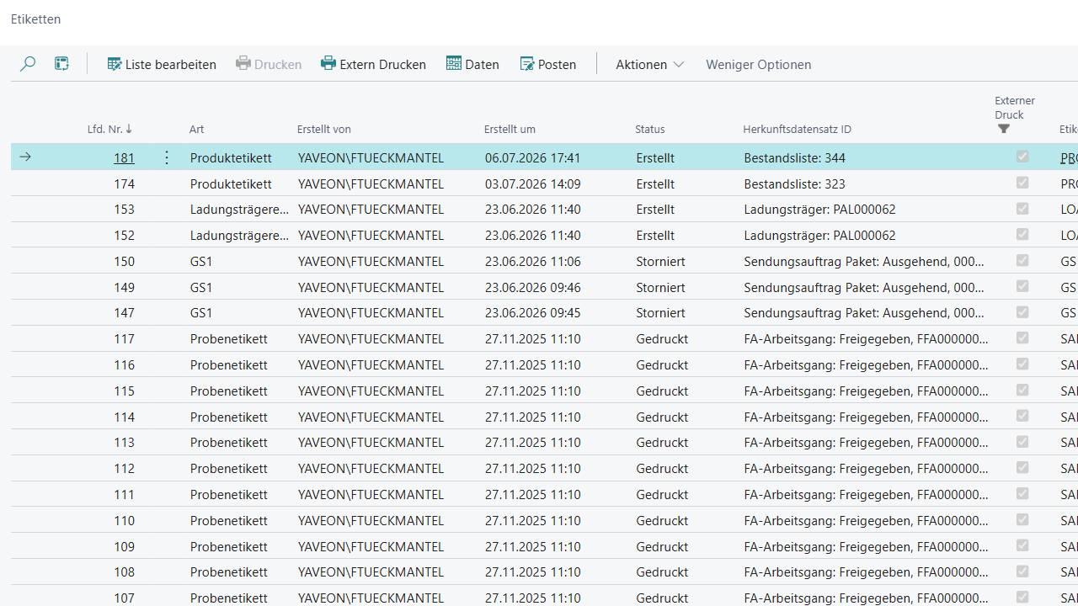Toggle Externer Druck checkbox for row 150
This screenshot has height=606, width=1078.
[1022, 260]
